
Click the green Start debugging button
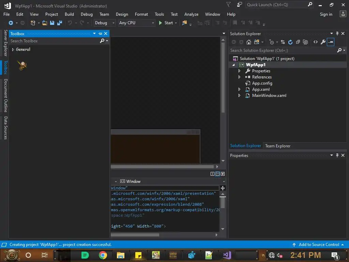(x=166, y=23)
